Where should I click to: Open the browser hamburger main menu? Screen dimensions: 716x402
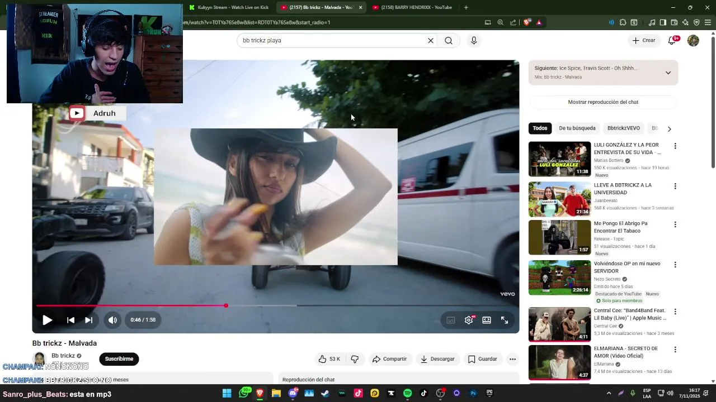click(708, 22)
